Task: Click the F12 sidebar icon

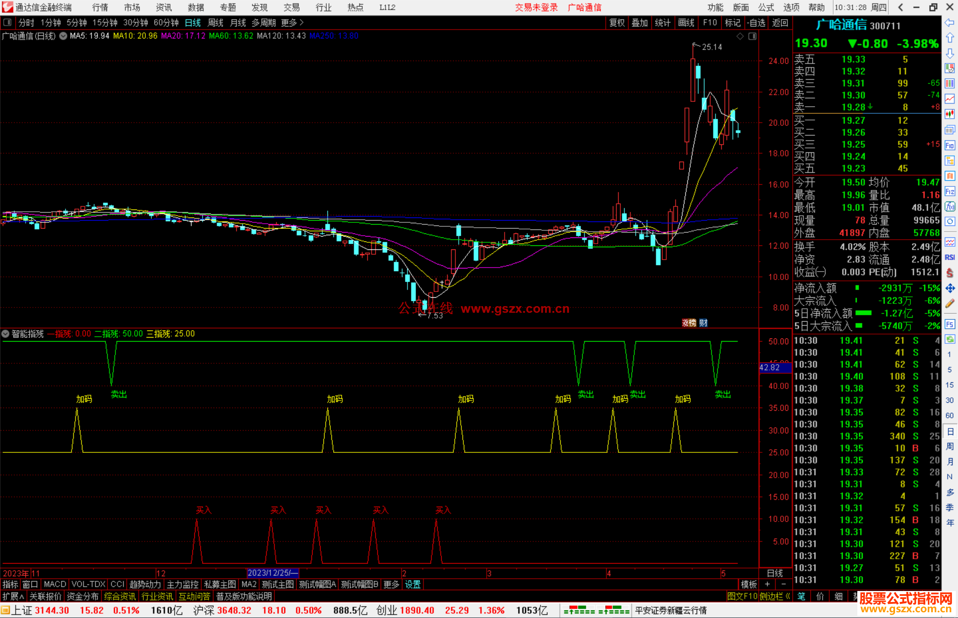Action: point(950,191)
